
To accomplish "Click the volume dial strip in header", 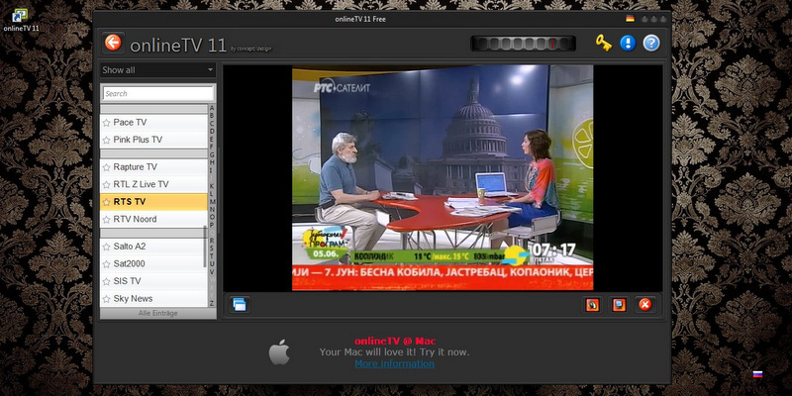I will pyautogui.click(x=523, y=44).
